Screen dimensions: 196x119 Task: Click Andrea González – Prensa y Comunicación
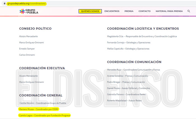tap(127, 76)
